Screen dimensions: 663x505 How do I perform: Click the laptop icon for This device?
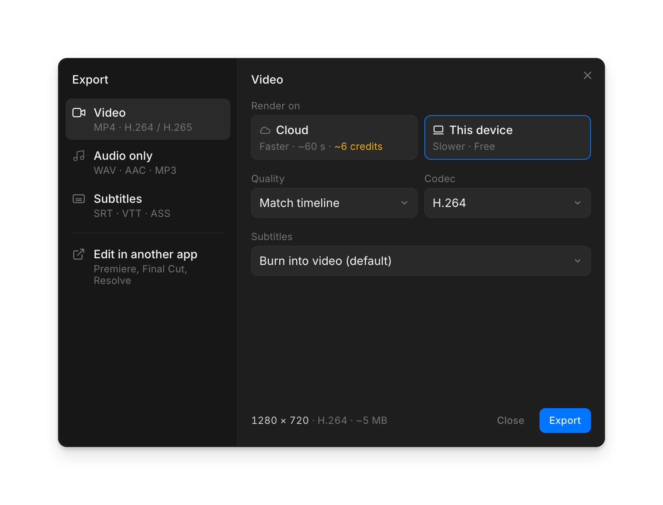pyautogui.click(x=438, y=130)
